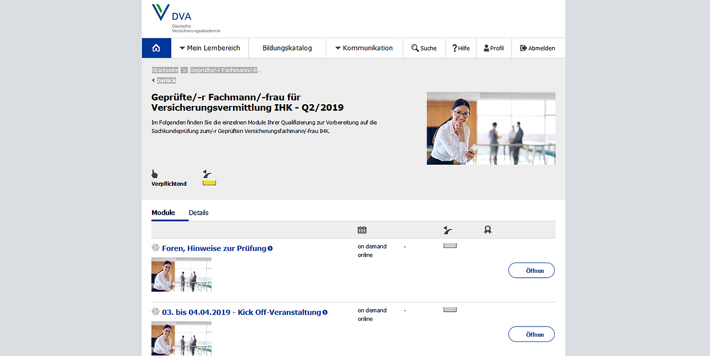Open the Kick Off-Veranstaltung module link

(x=241, y=312)
